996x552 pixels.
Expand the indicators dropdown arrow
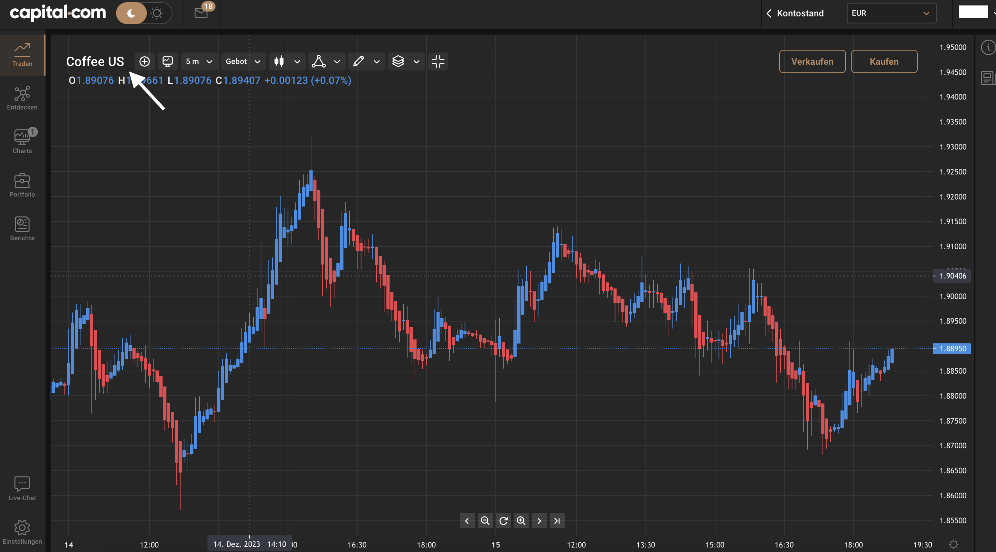tap(337, 62)
